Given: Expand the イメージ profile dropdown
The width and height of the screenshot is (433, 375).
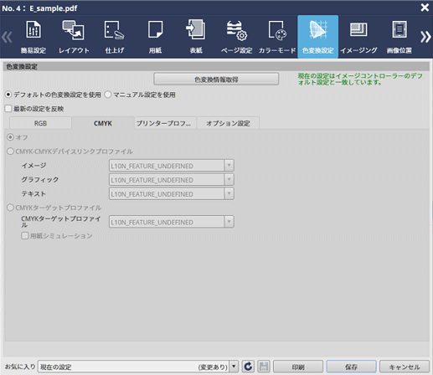Looking at the screenshot, I should coord(229,166).
